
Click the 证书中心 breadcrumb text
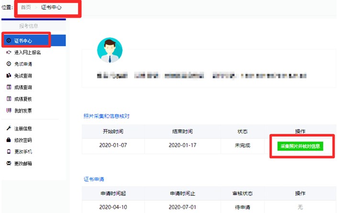[x=51, y=8]
